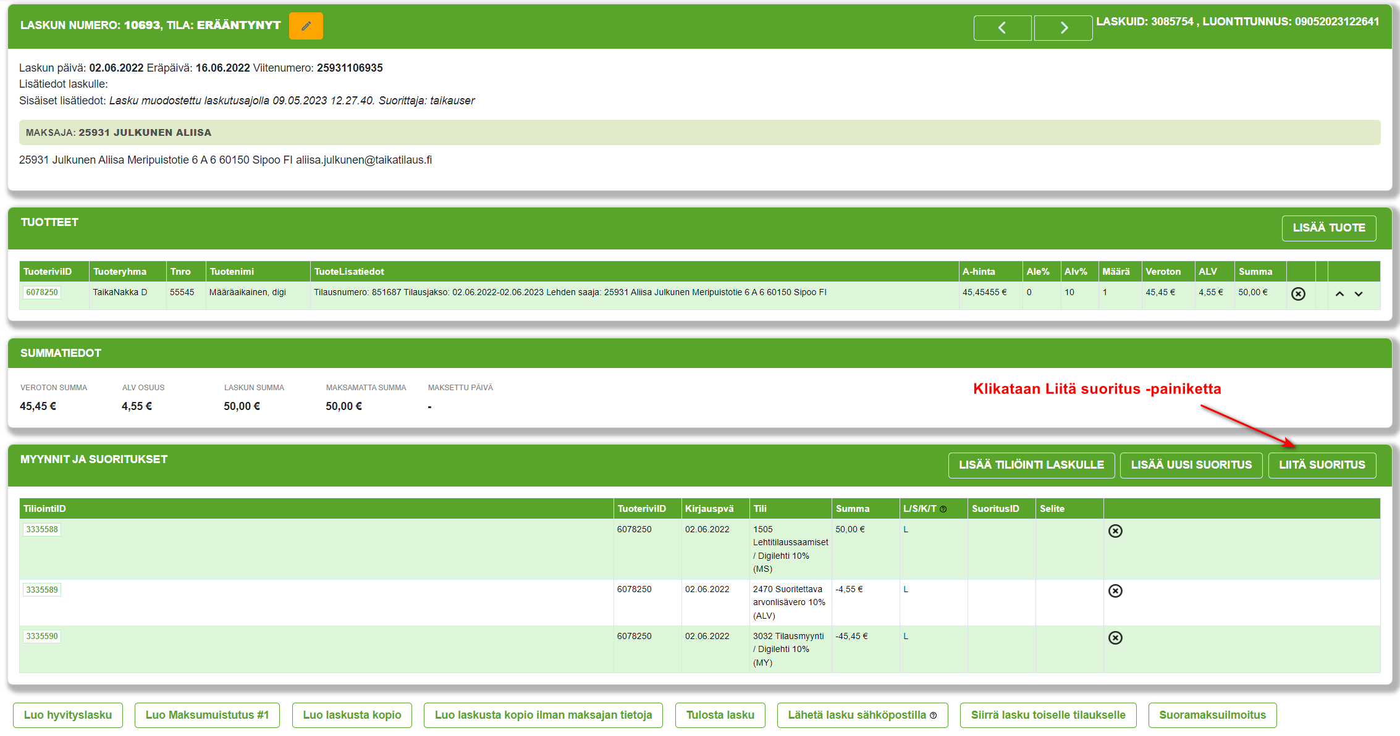
Task: Move product row up with chevron
Action: 1339,294
